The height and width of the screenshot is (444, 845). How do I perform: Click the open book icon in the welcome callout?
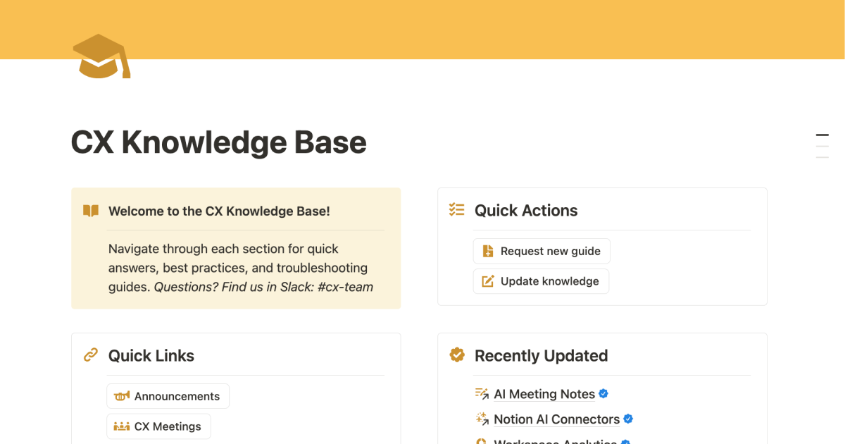(x=90, y=210)
